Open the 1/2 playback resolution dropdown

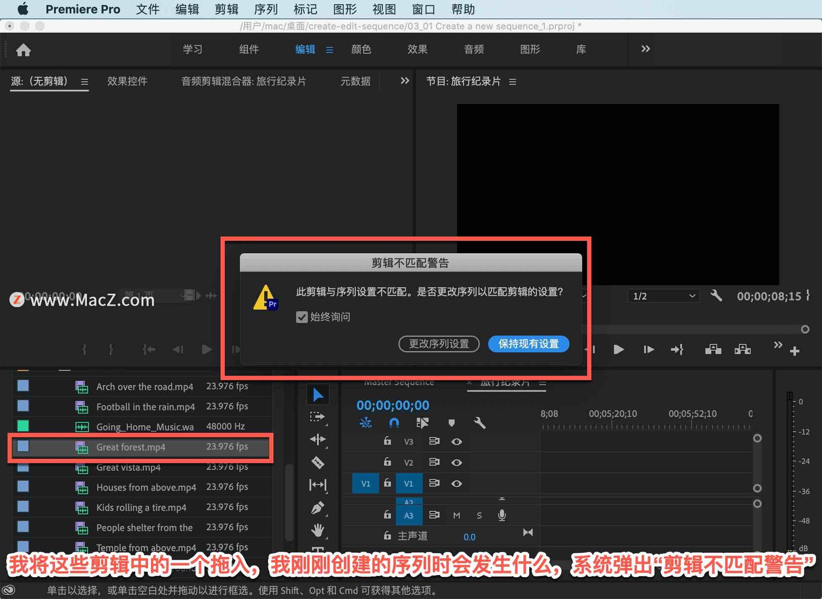[x=663, y=296]
